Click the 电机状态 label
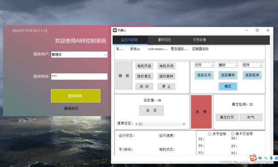This screenshot has width=278, height=167. (x=167, y=150)
